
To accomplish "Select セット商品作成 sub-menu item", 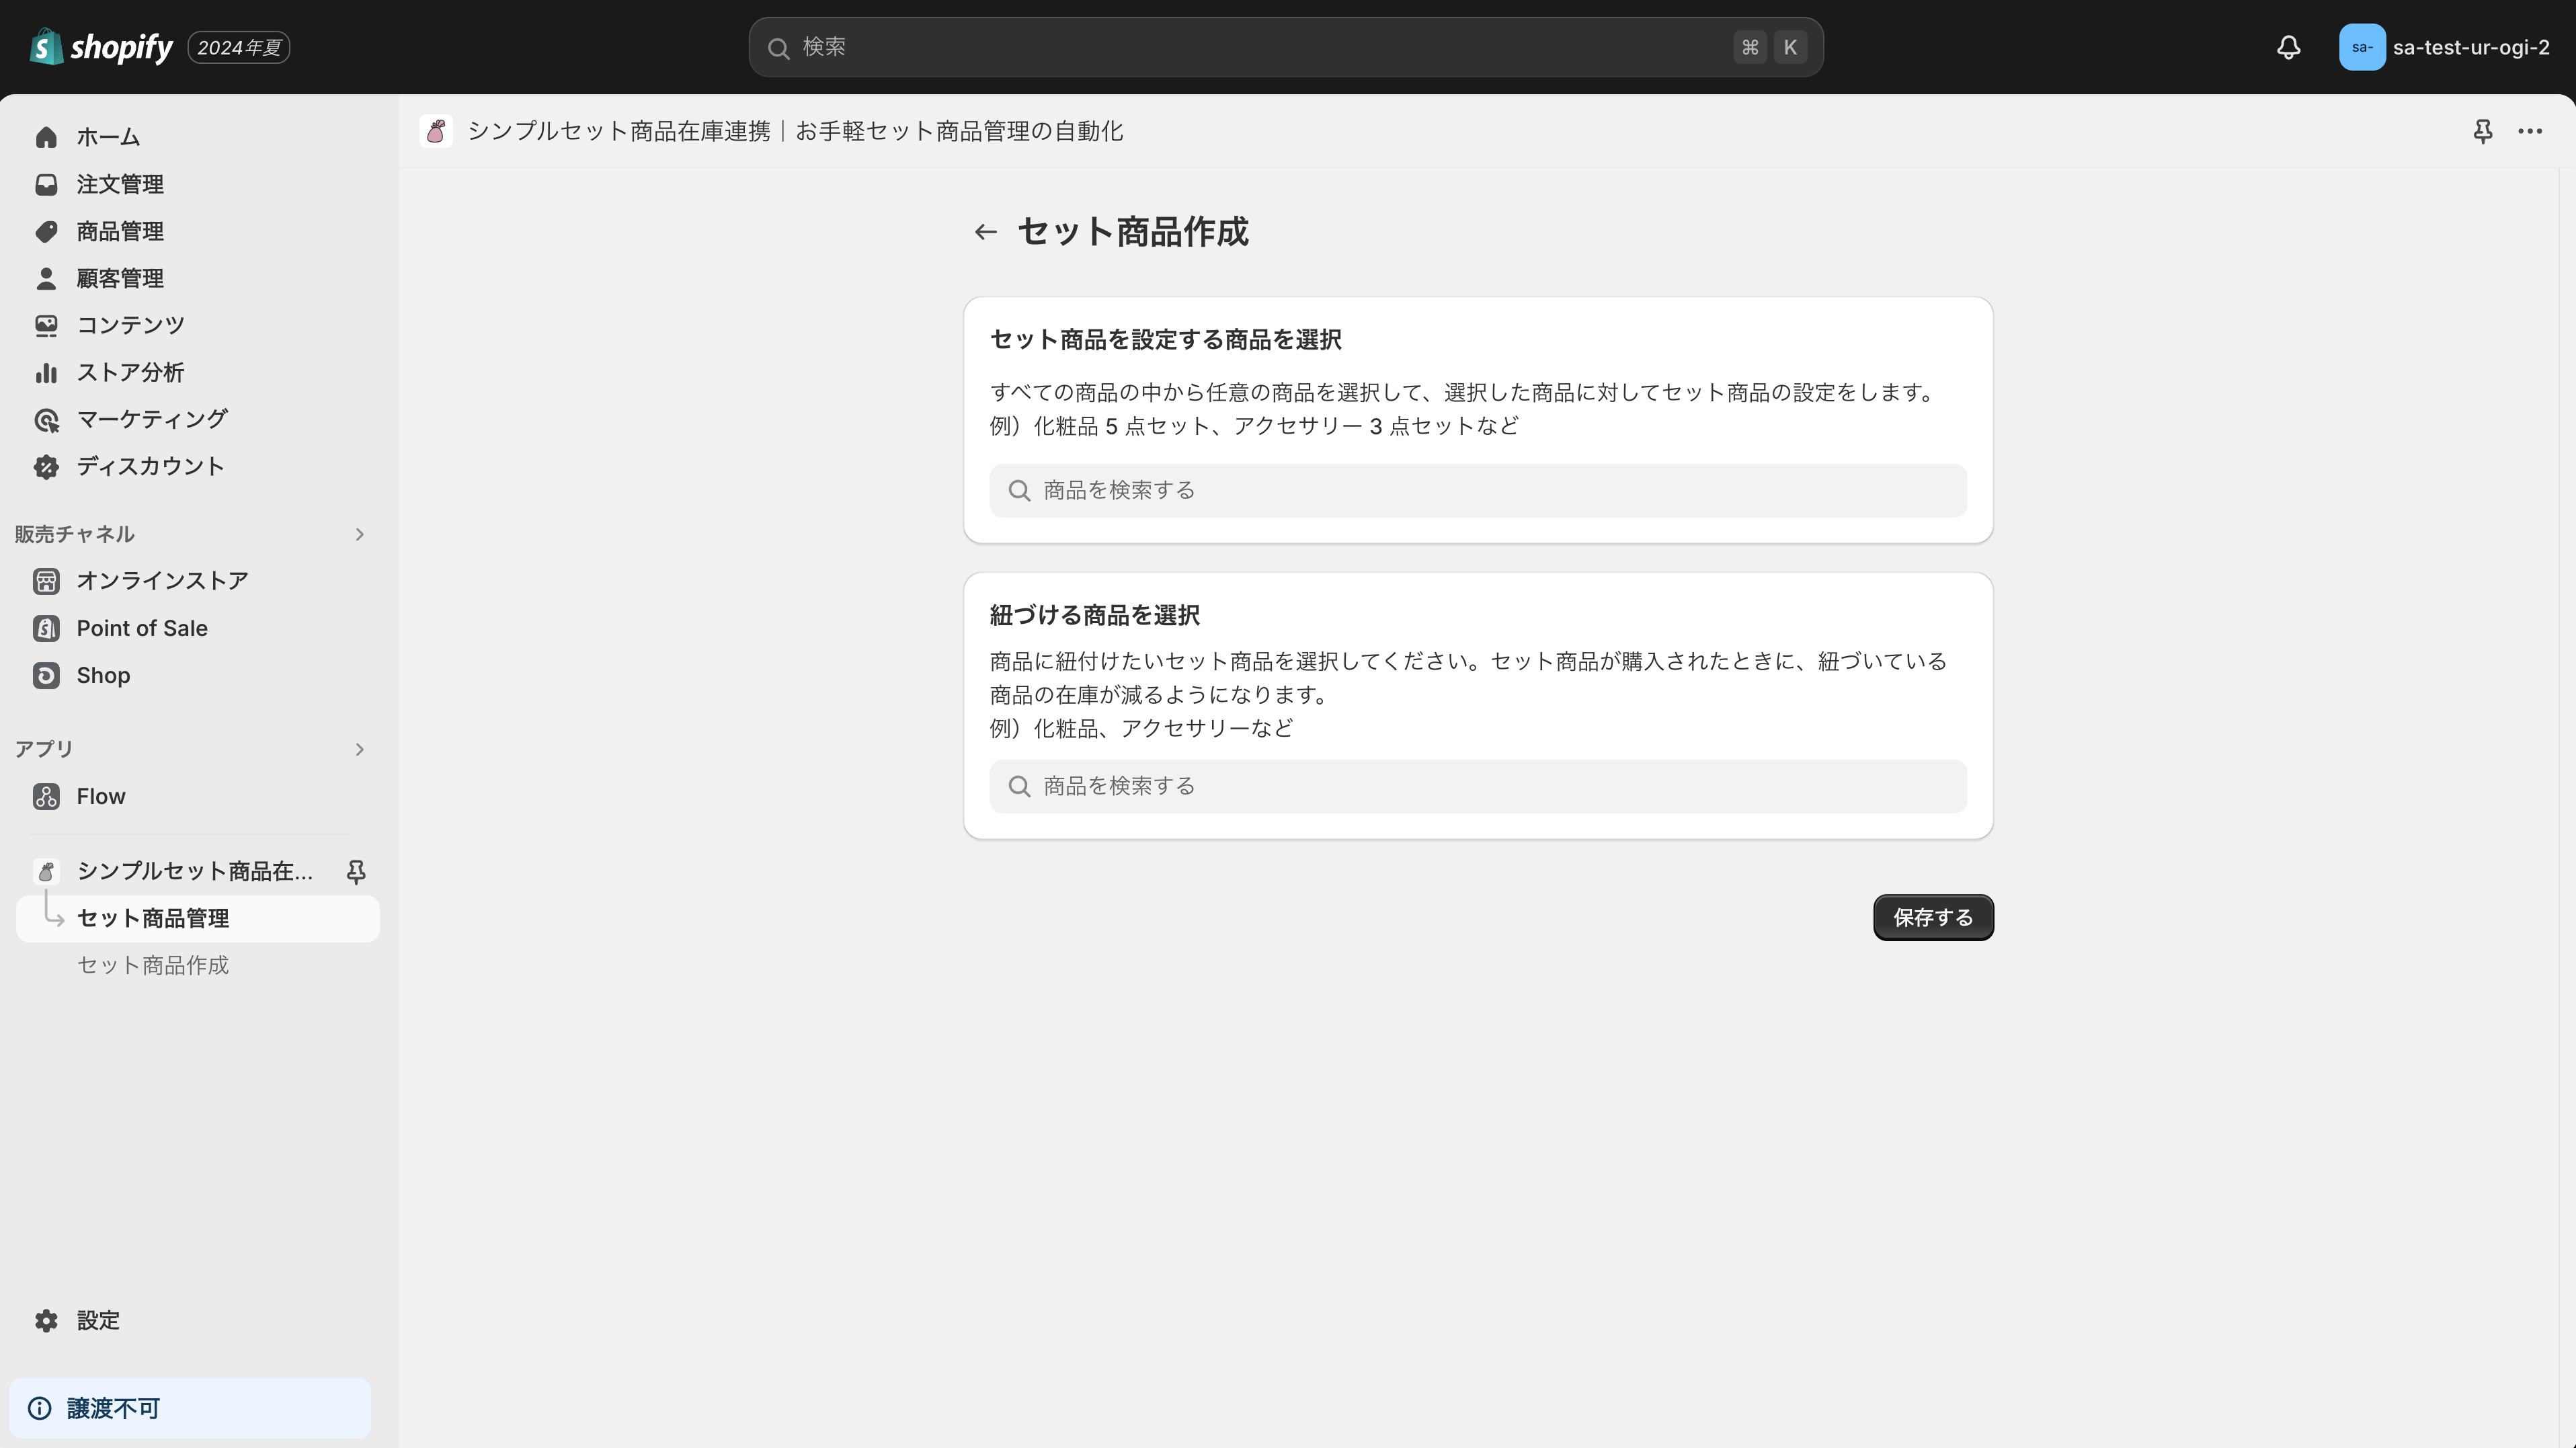I will (153, 965).
